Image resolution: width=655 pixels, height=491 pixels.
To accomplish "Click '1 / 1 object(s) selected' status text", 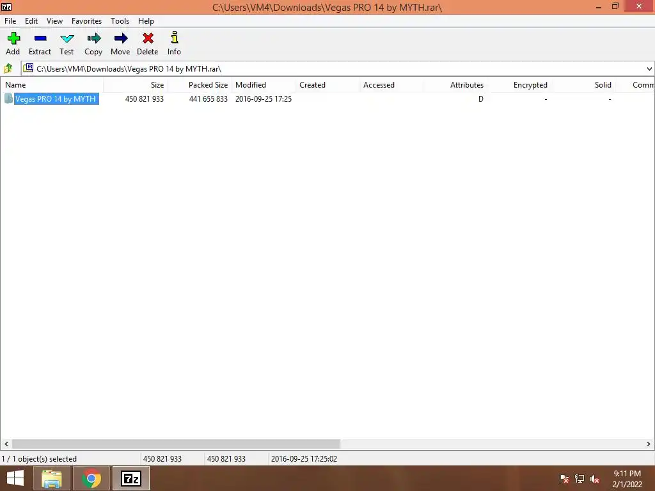I will pyautogui.click(x=39, y=459).
